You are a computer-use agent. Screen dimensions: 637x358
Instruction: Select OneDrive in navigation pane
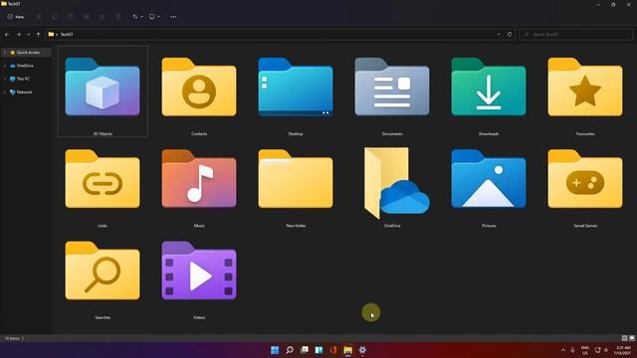pyautogui.click(x=25, y=66)
